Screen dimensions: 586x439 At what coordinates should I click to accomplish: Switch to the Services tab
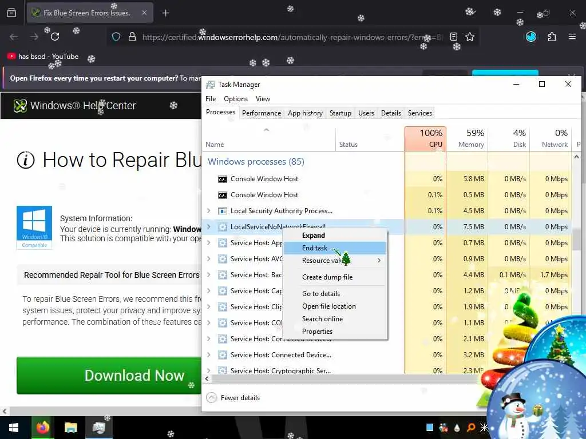coord(419,113)
